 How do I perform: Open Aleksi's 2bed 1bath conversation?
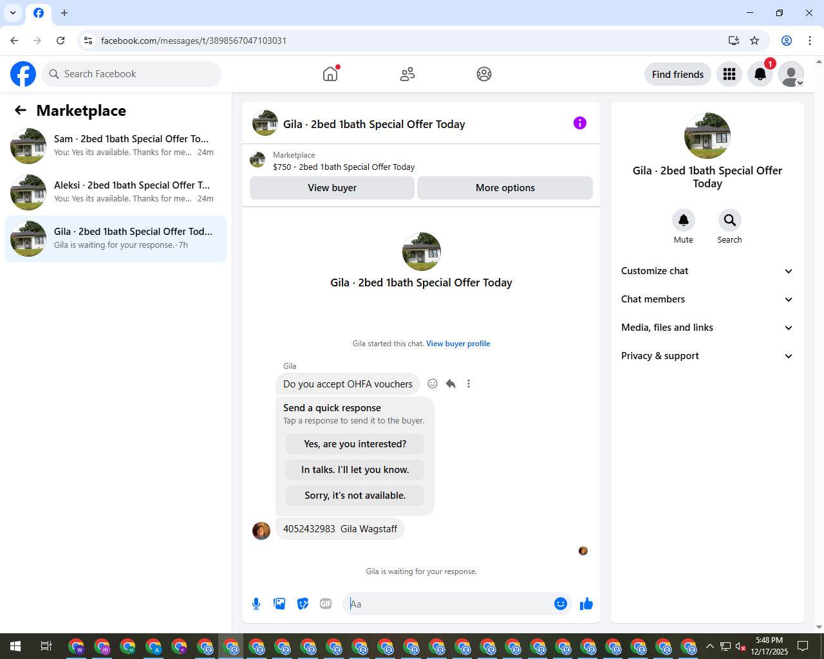pyautogui.click(x=116, y=192)
